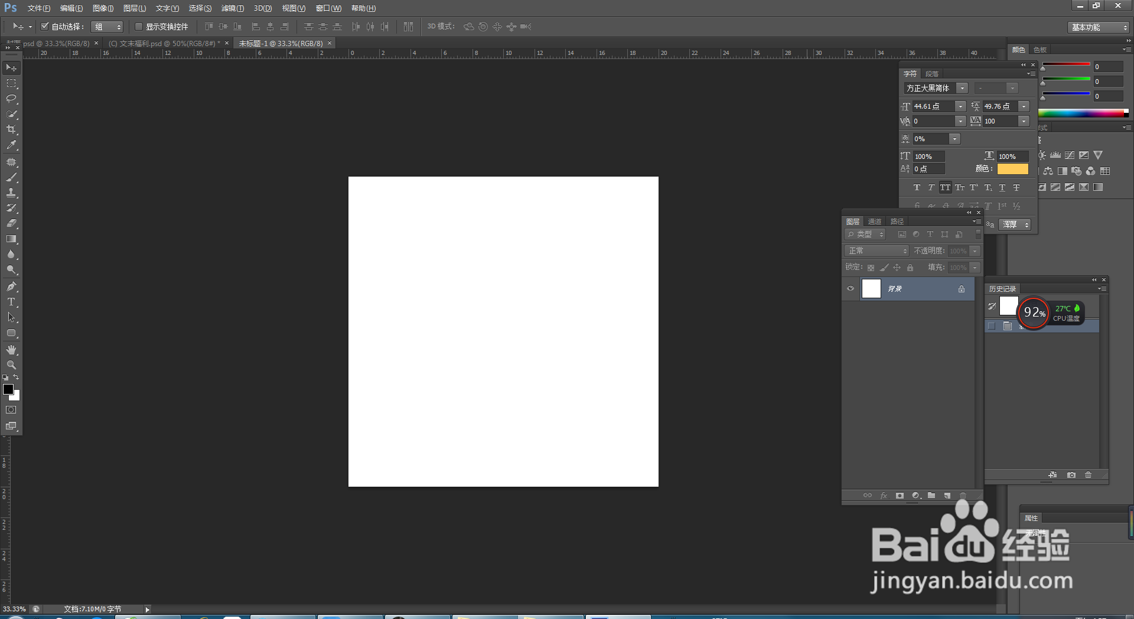Enable the 显示变换控件 checkbox
Viewport: 1134px width, 619px height.
click(139, 27)
